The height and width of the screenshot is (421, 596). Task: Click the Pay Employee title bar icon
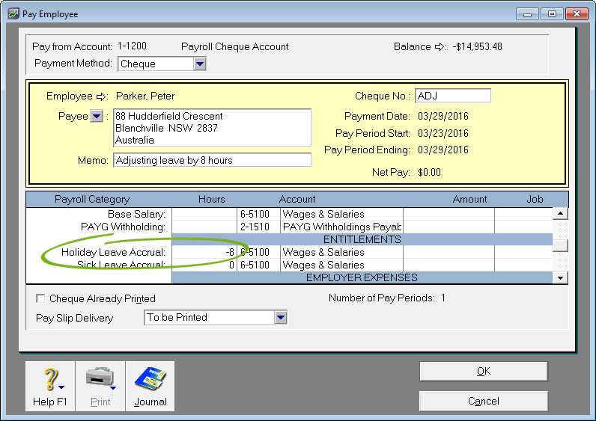(x=12, y=14)
